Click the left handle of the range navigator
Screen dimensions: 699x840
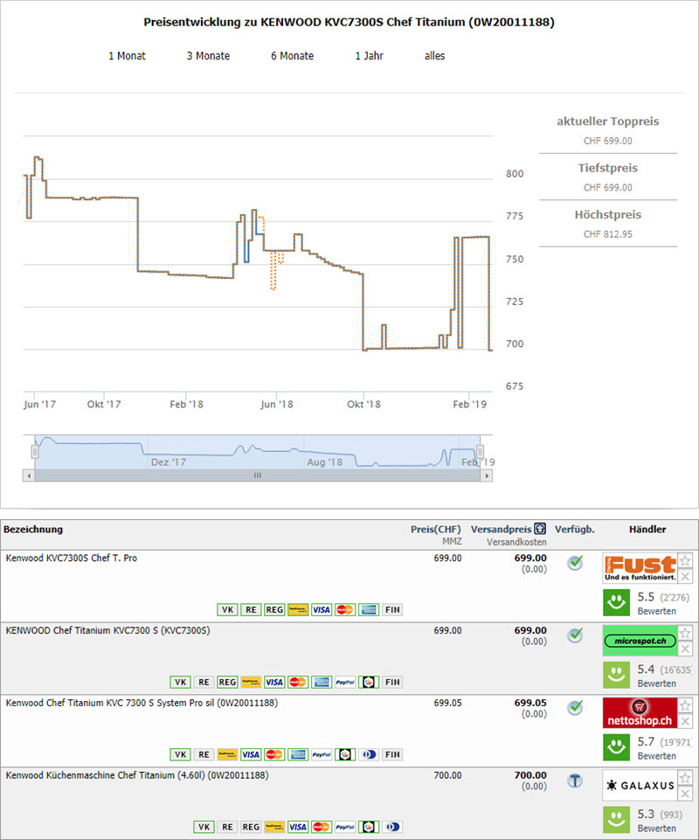35,451
